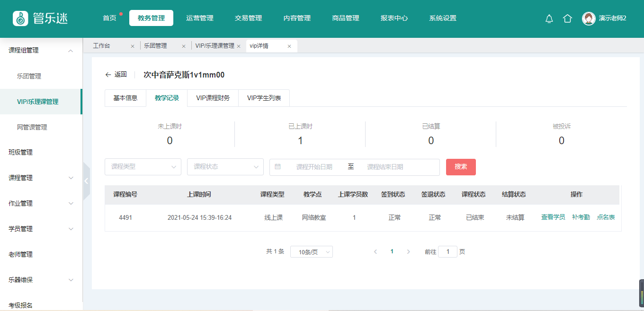
Task: Collapse the sidebar with the arrow handle
Action: (86, 181)
